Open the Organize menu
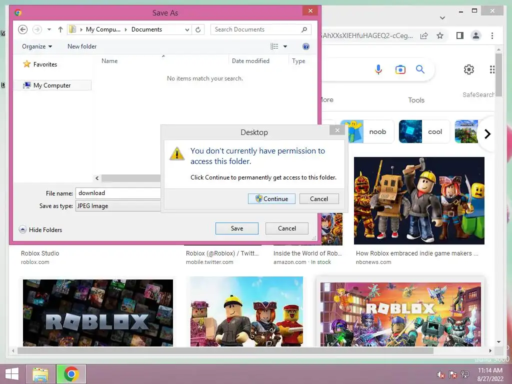 click(x=37, y=46)
